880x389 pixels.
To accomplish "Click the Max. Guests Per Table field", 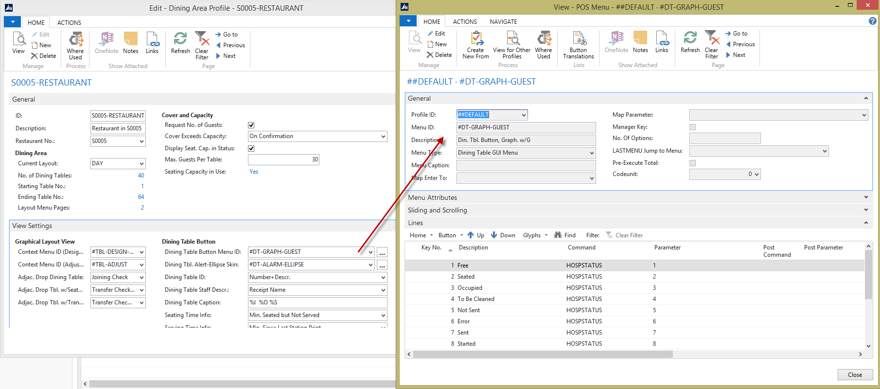I will (x=283, y=159).
